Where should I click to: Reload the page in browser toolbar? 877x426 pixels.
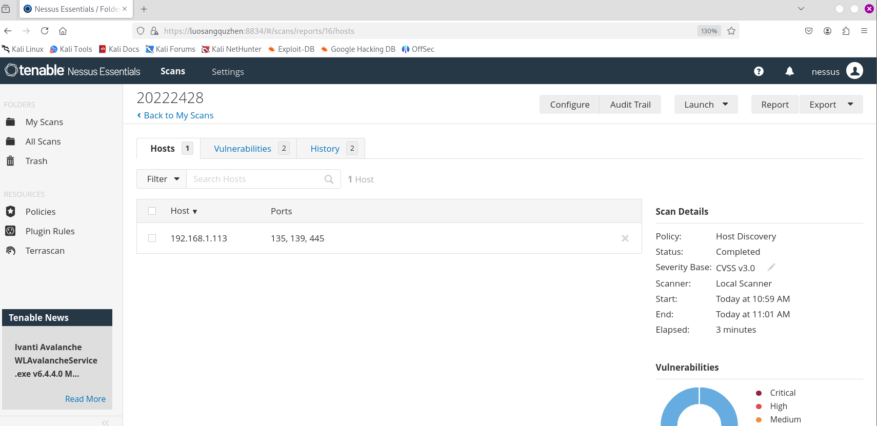[45, 31]
